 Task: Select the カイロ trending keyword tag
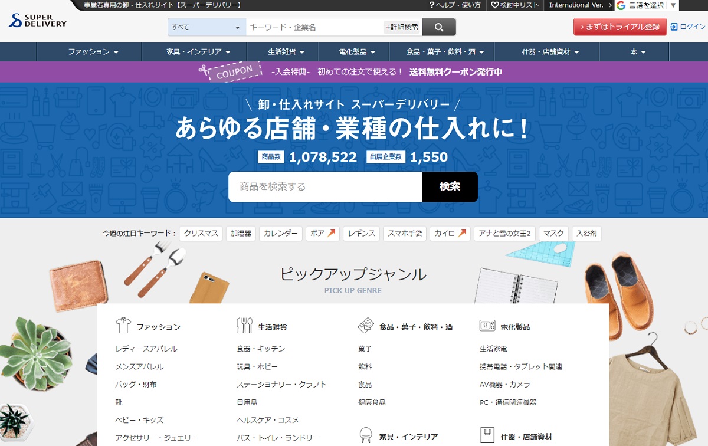[450, 234]
